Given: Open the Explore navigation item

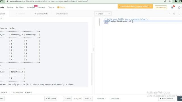Looking at the screenshot, I should tap(10, 7).
